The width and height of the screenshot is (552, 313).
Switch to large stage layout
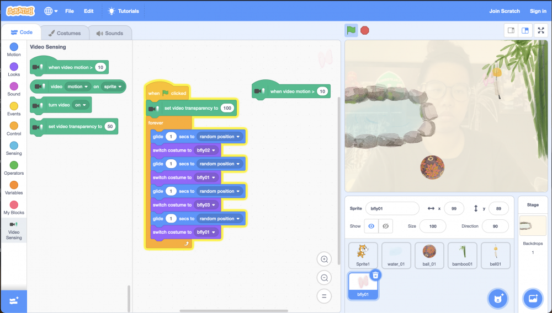pos(525,30)
